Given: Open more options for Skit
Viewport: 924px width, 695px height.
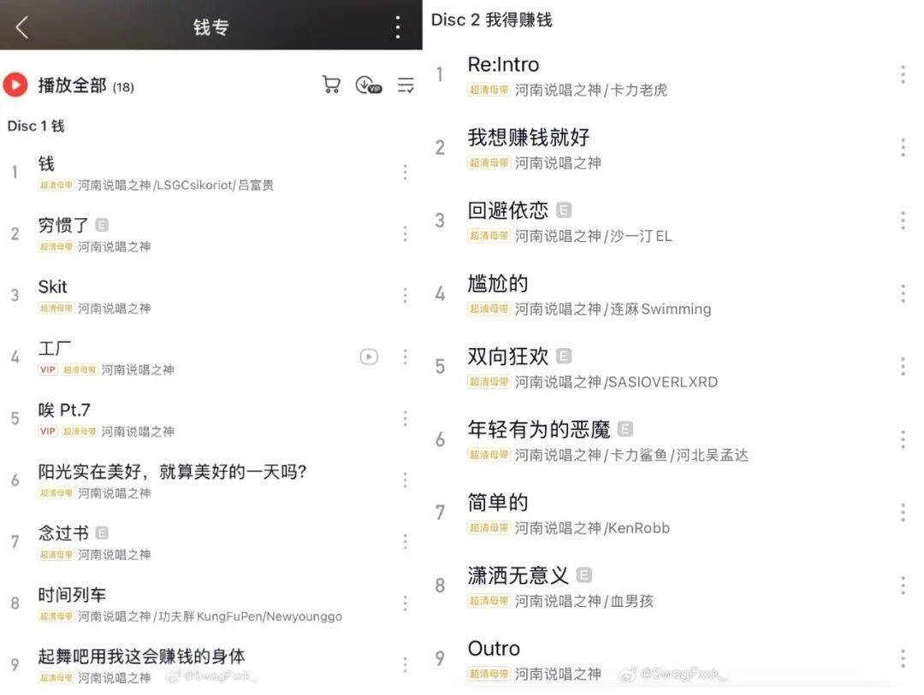Looking at the screenshot, I should coord(405,295).
